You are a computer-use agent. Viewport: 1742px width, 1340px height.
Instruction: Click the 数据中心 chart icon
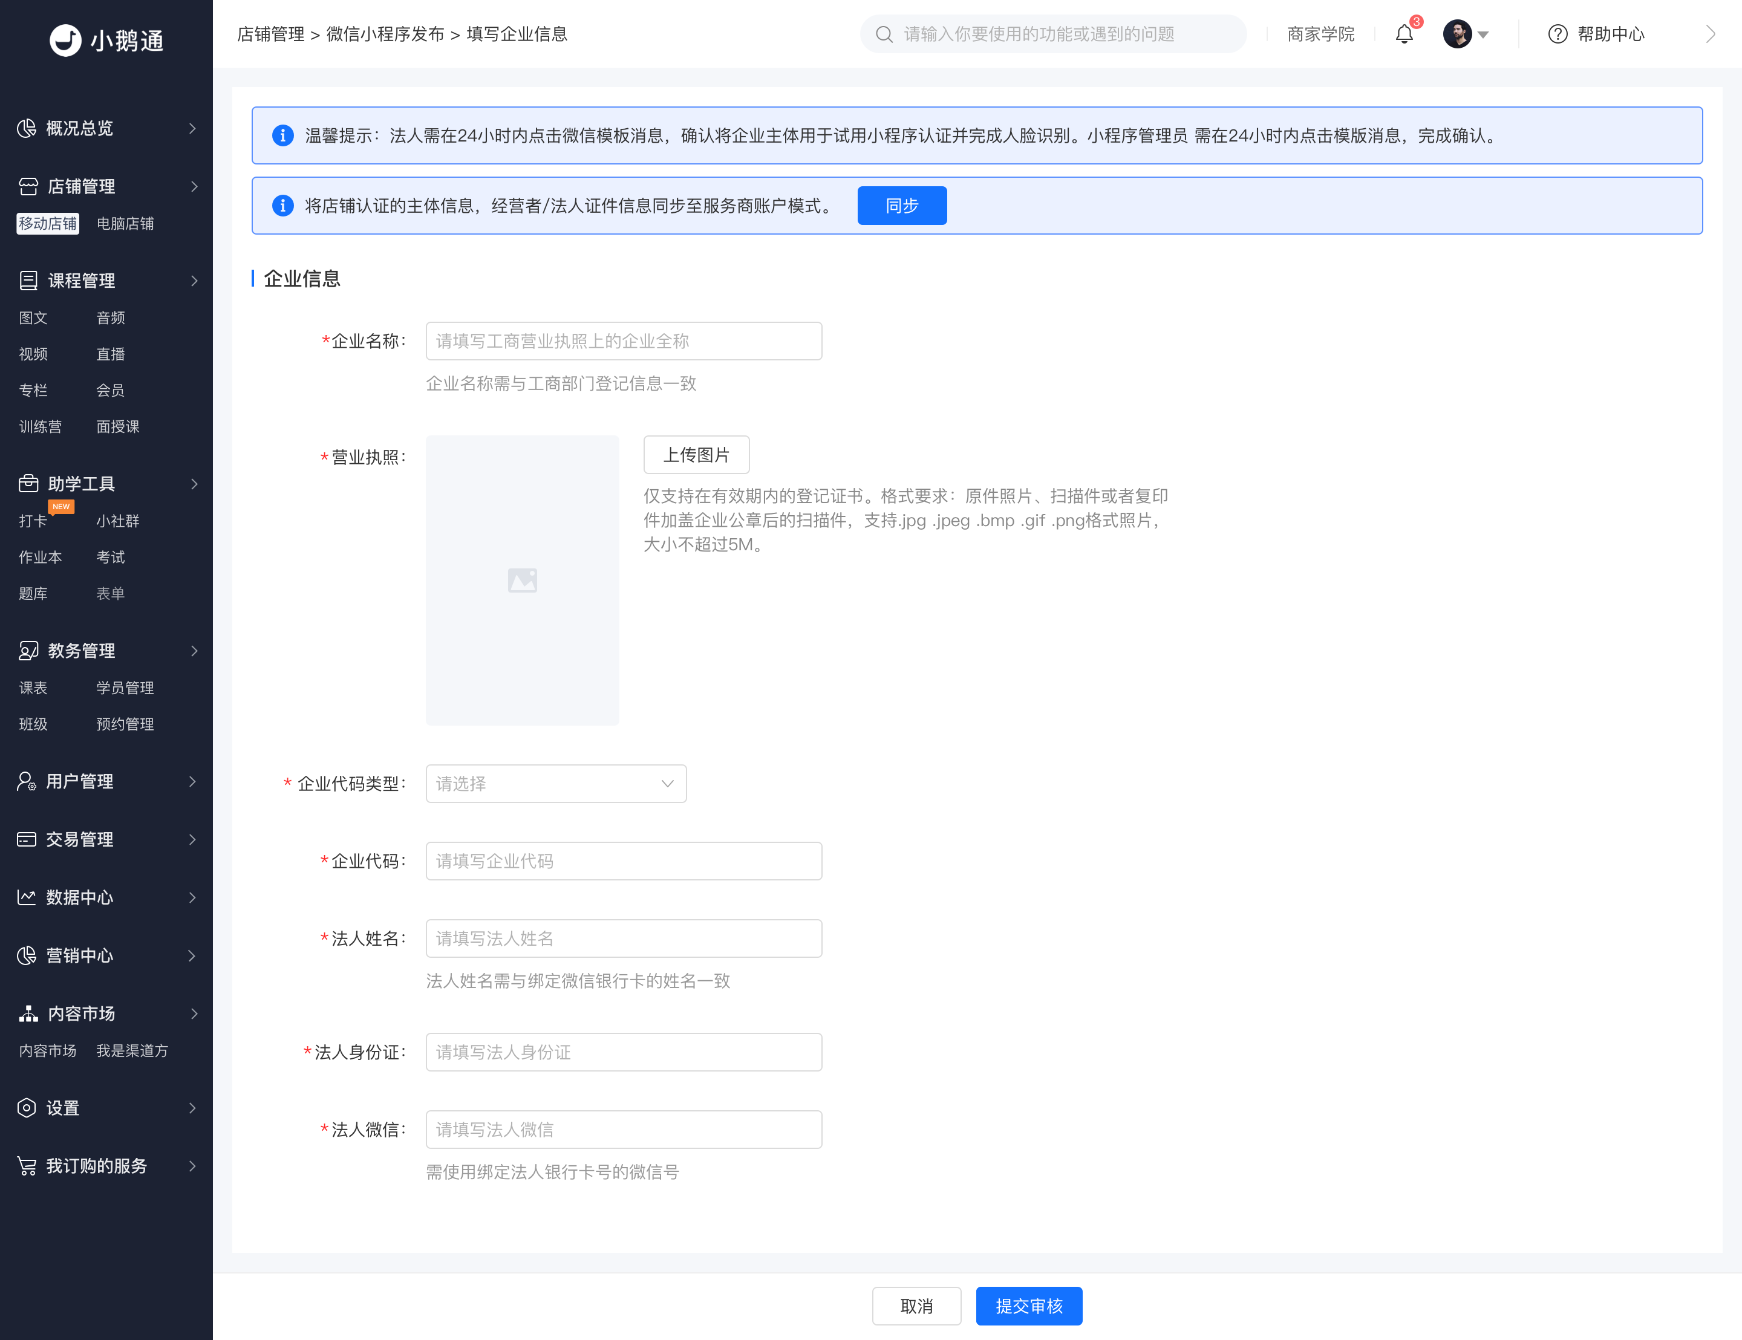click(27, 897)
